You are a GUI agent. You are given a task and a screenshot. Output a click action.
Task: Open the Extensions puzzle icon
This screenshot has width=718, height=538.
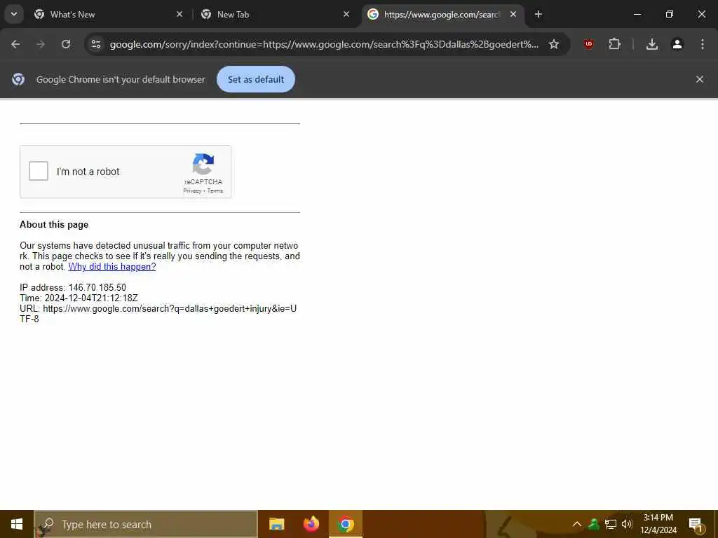click(x=614, y=44)
